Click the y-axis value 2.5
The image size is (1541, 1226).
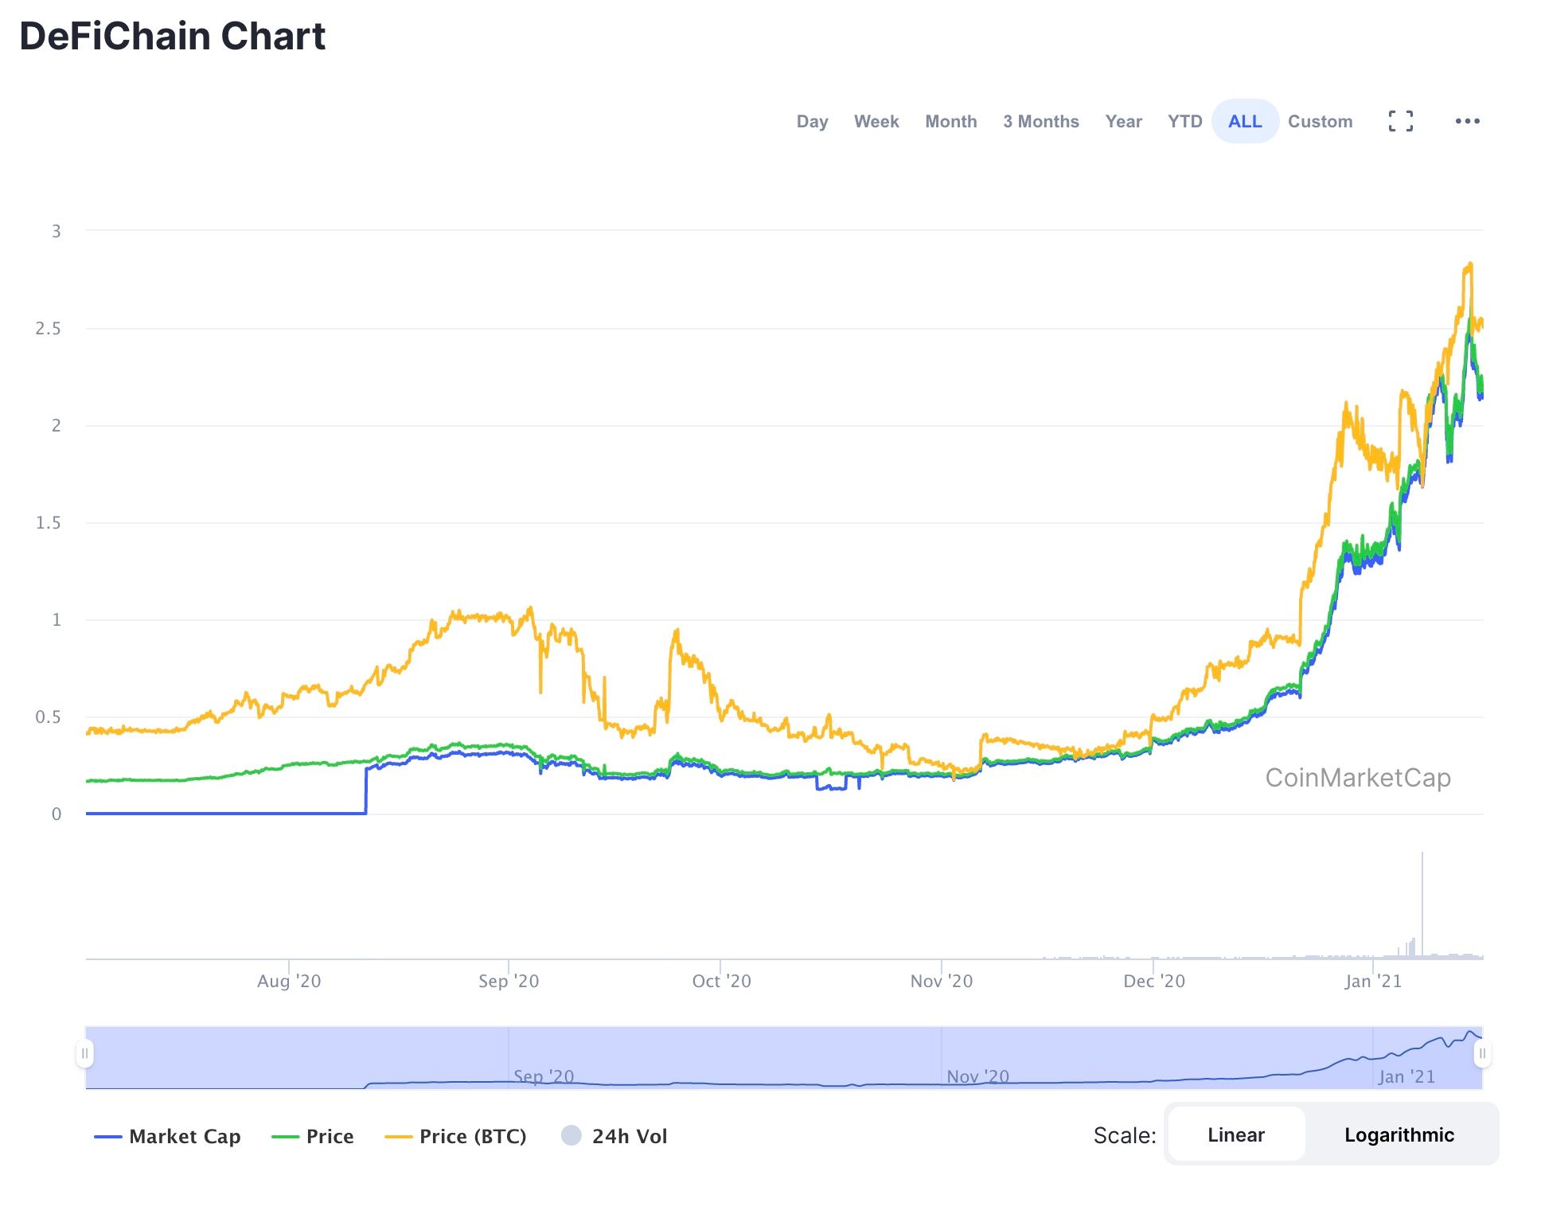48,328
